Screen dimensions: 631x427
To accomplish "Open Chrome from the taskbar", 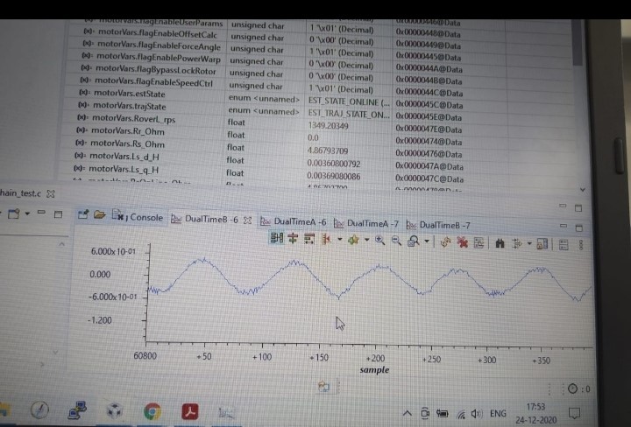I will point(152,412).
